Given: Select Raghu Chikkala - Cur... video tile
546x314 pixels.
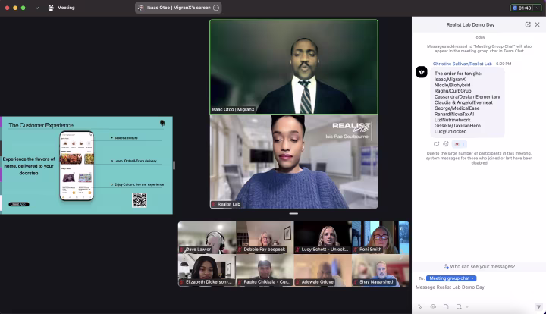Looking at the screenshot, I should pyautogui.click(x=265, y=270).
